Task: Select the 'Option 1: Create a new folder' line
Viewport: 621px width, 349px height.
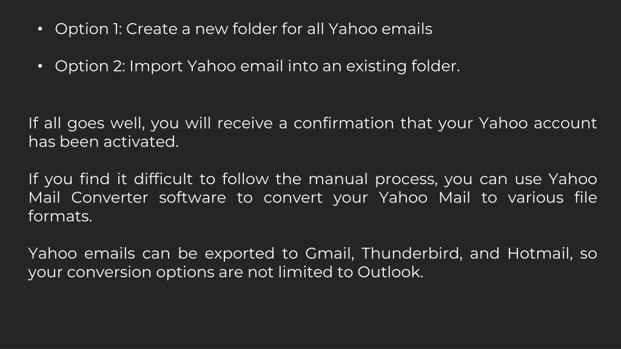Action: 244,29
